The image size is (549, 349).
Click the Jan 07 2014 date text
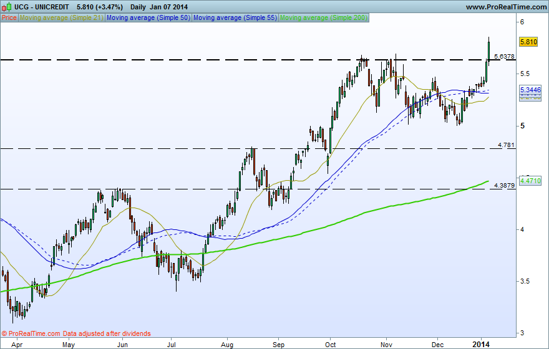169,7
